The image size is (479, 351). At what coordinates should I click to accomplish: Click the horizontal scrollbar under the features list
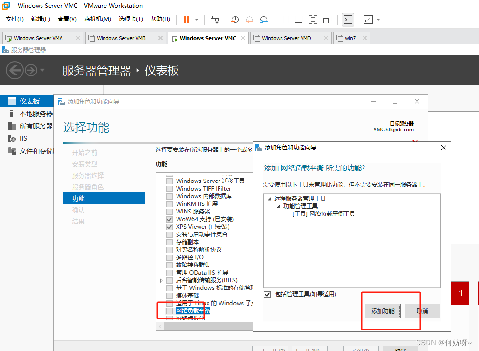tap(205, 327)
